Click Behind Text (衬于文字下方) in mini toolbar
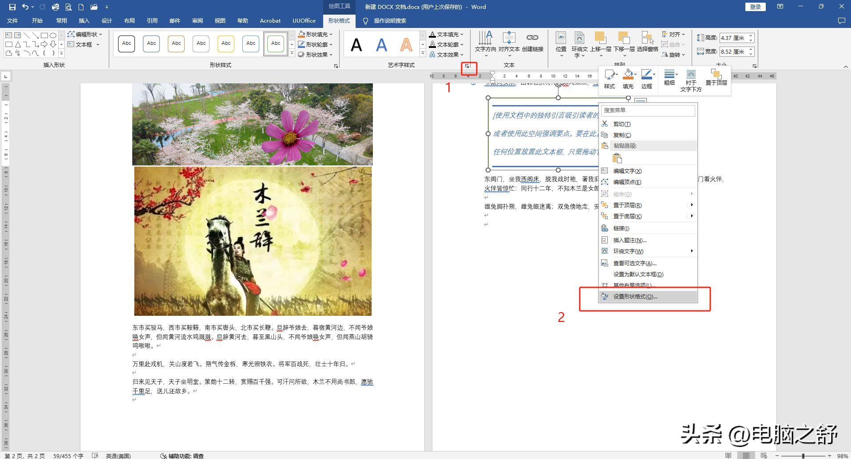The image size is (851, 459). pos(691,81)
